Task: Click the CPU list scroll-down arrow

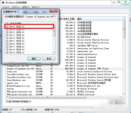Action: [x=54, y=52]
